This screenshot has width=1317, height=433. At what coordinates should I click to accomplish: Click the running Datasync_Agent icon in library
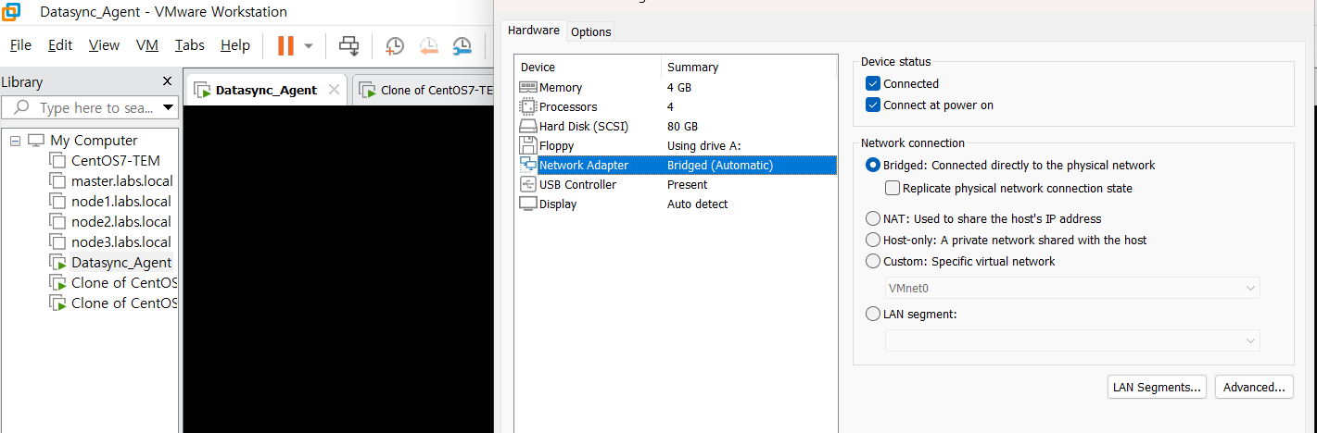click(57, 263)
